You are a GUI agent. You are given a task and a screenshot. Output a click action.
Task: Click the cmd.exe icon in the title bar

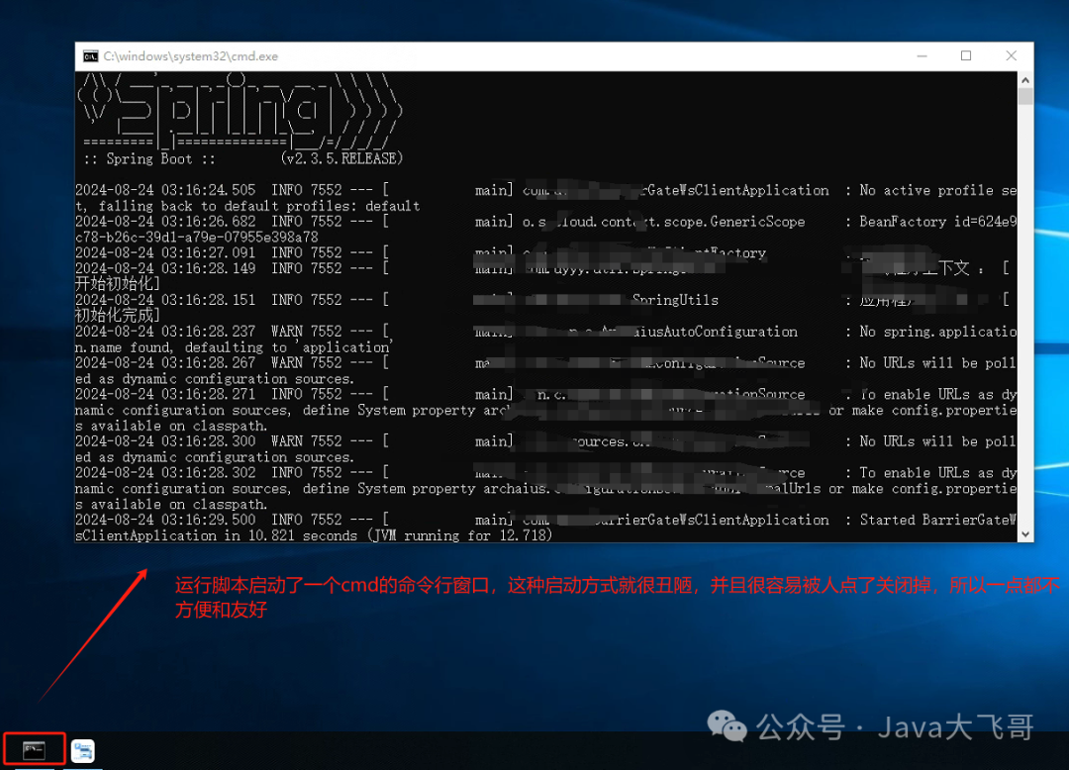coord(92,55)
